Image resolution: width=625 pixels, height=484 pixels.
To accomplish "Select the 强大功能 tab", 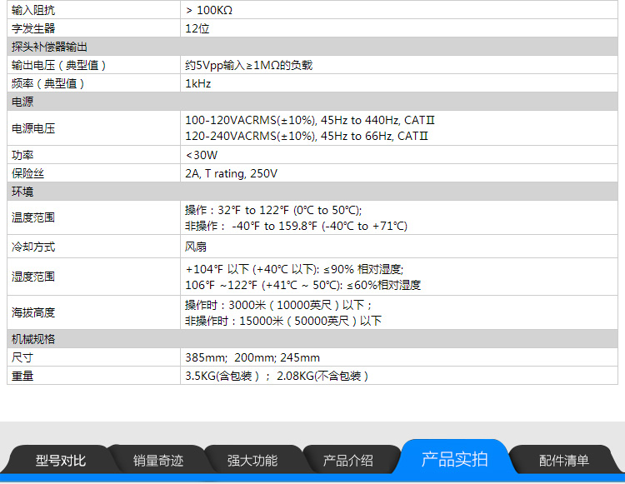I will point(252,461).
